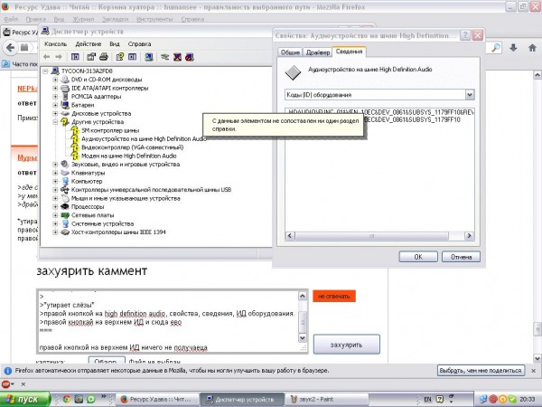This screenshot has width=542, height=407.
Task: Click right arrow of hardware ID list scrollbar
Action: pos(469,236)
